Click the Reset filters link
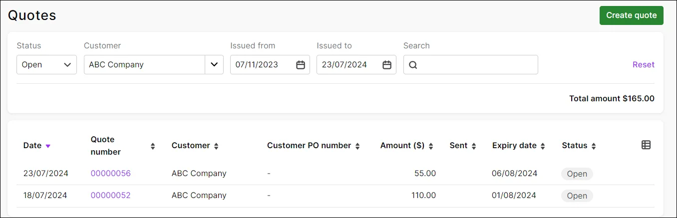Image resolution: width=677 pixels, height=218 pixels. pos(643,65)
